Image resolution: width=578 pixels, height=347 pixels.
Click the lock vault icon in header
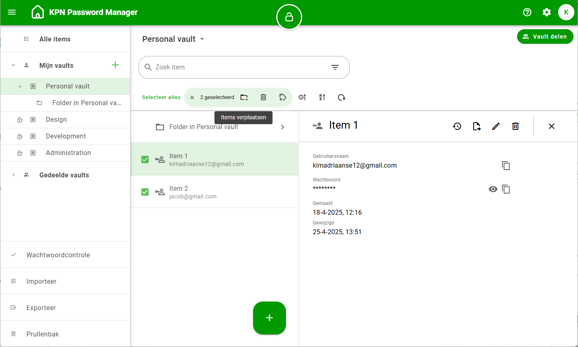point(289,17)
